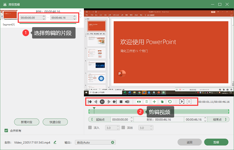Split the clip at the playhead
234x150 pixels.
coord(139,102)
